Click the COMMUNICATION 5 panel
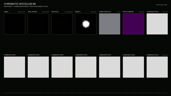 pyautogui.click(x=110, y=67)
